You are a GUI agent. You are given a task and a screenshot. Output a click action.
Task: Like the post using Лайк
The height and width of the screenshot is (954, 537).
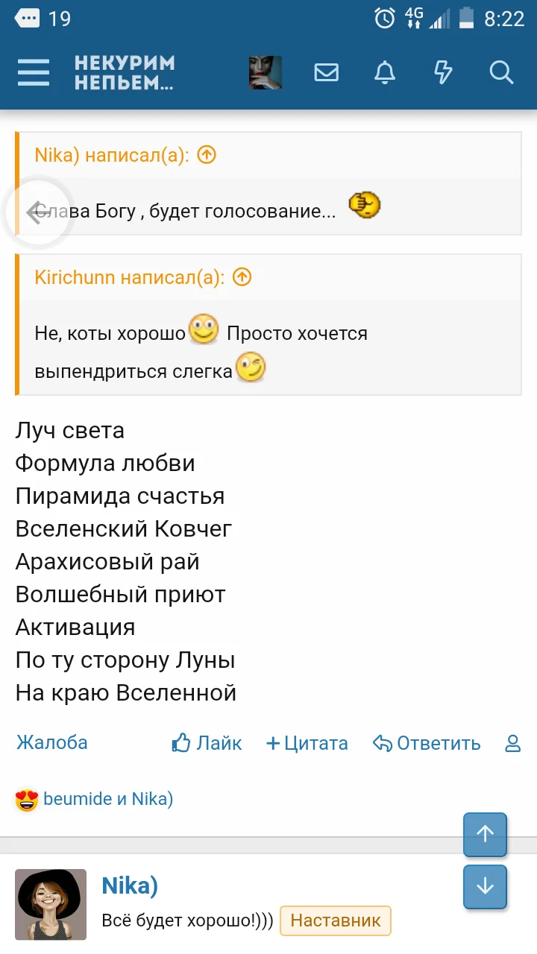point(207,743)
